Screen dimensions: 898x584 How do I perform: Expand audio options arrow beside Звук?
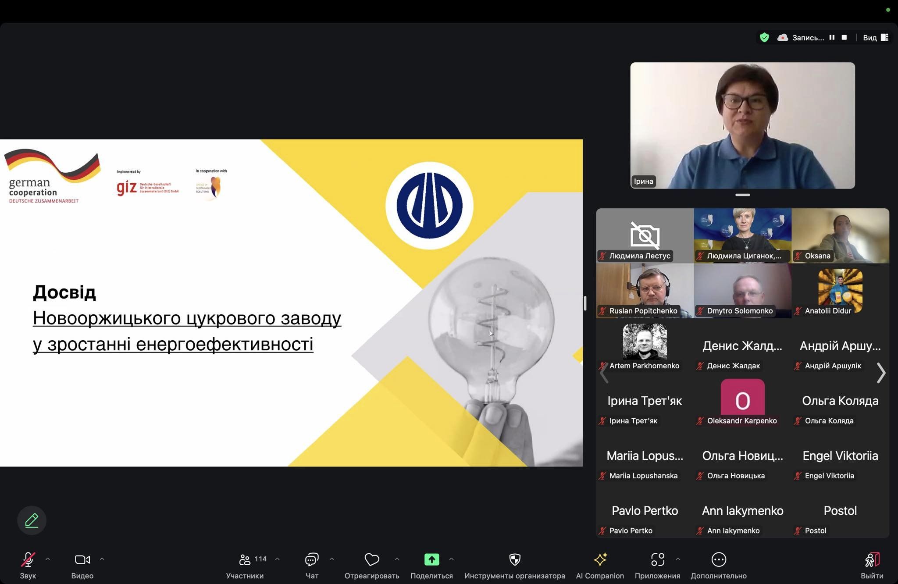48,559
